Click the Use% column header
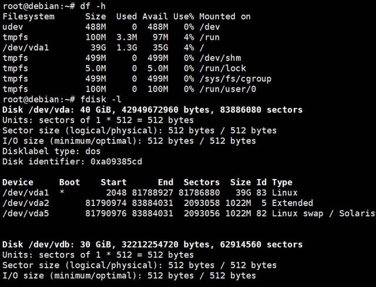The height and width of the screenshot is (287, 376). coord(184,16)
